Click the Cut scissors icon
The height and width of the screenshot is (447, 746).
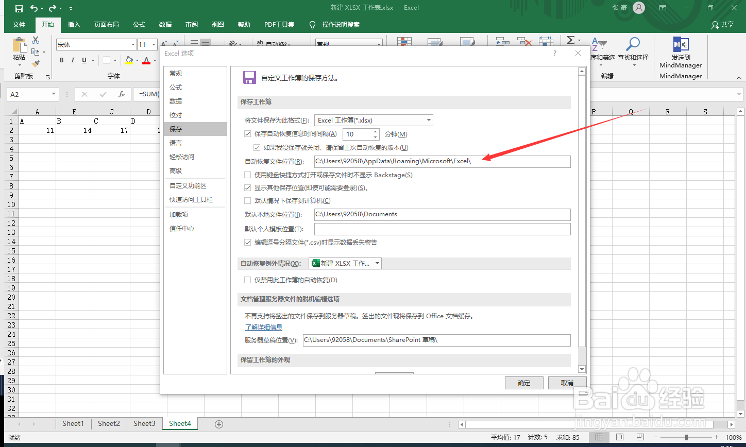36,40
